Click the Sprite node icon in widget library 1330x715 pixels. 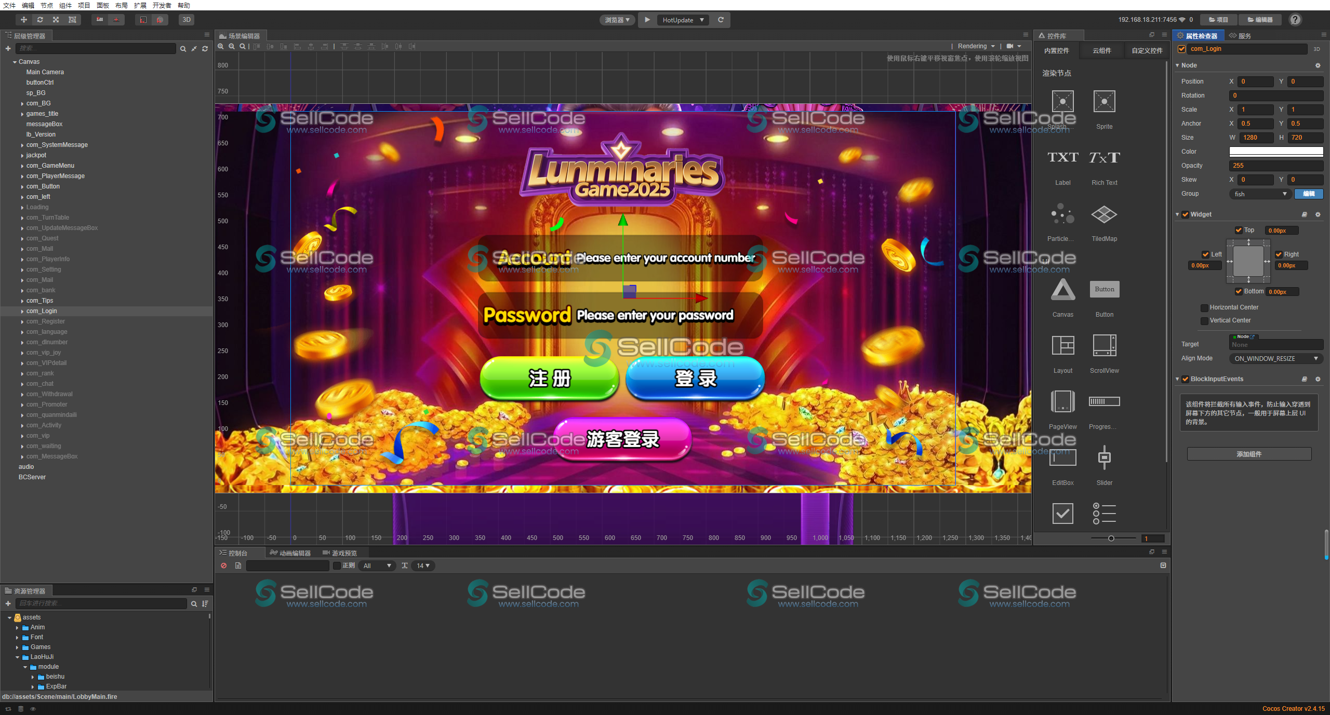[x=1104, y=102]
